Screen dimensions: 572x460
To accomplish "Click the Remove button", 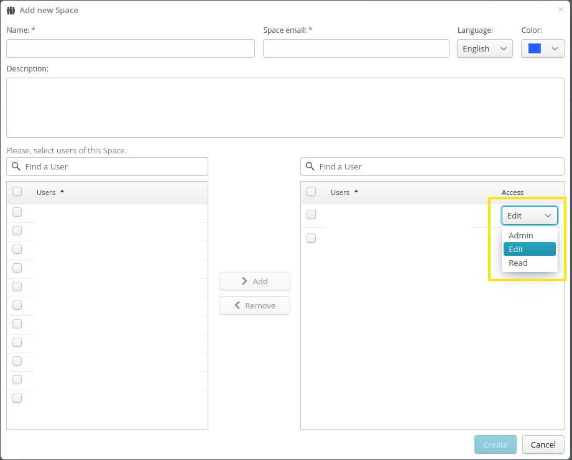I will (x=254, y=305).
